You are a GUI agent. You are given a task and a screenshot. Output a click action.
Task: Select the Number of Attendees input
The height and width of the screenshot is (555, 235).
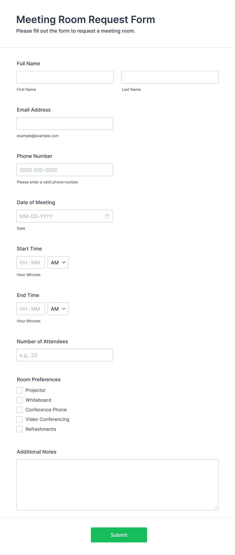[64, 355]
